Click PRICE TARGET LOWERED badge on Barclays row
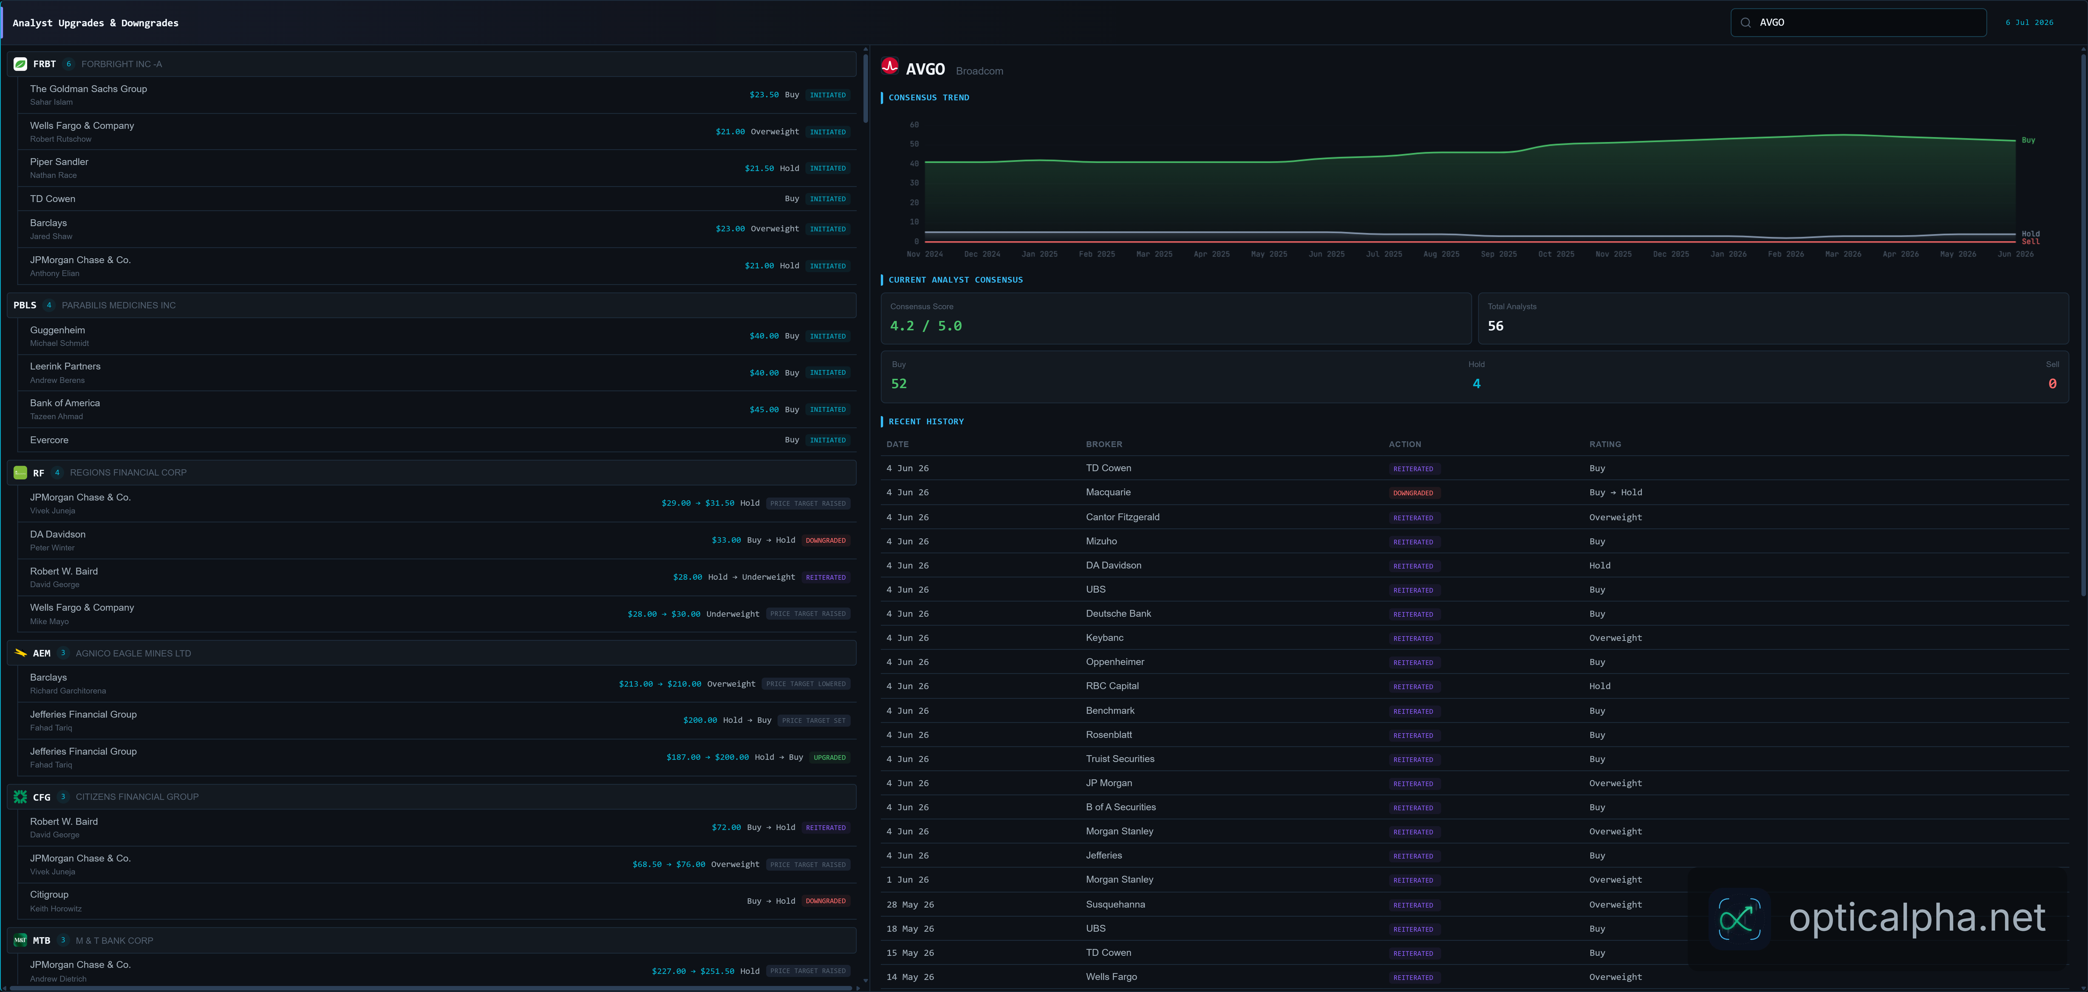 [x=806, y=684]
